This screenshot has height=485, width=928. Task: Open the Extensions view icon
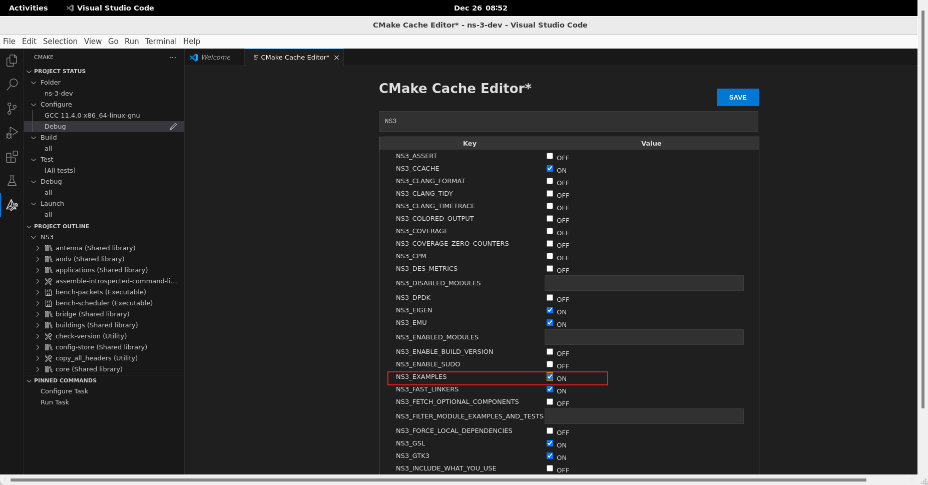pos(12,157)
